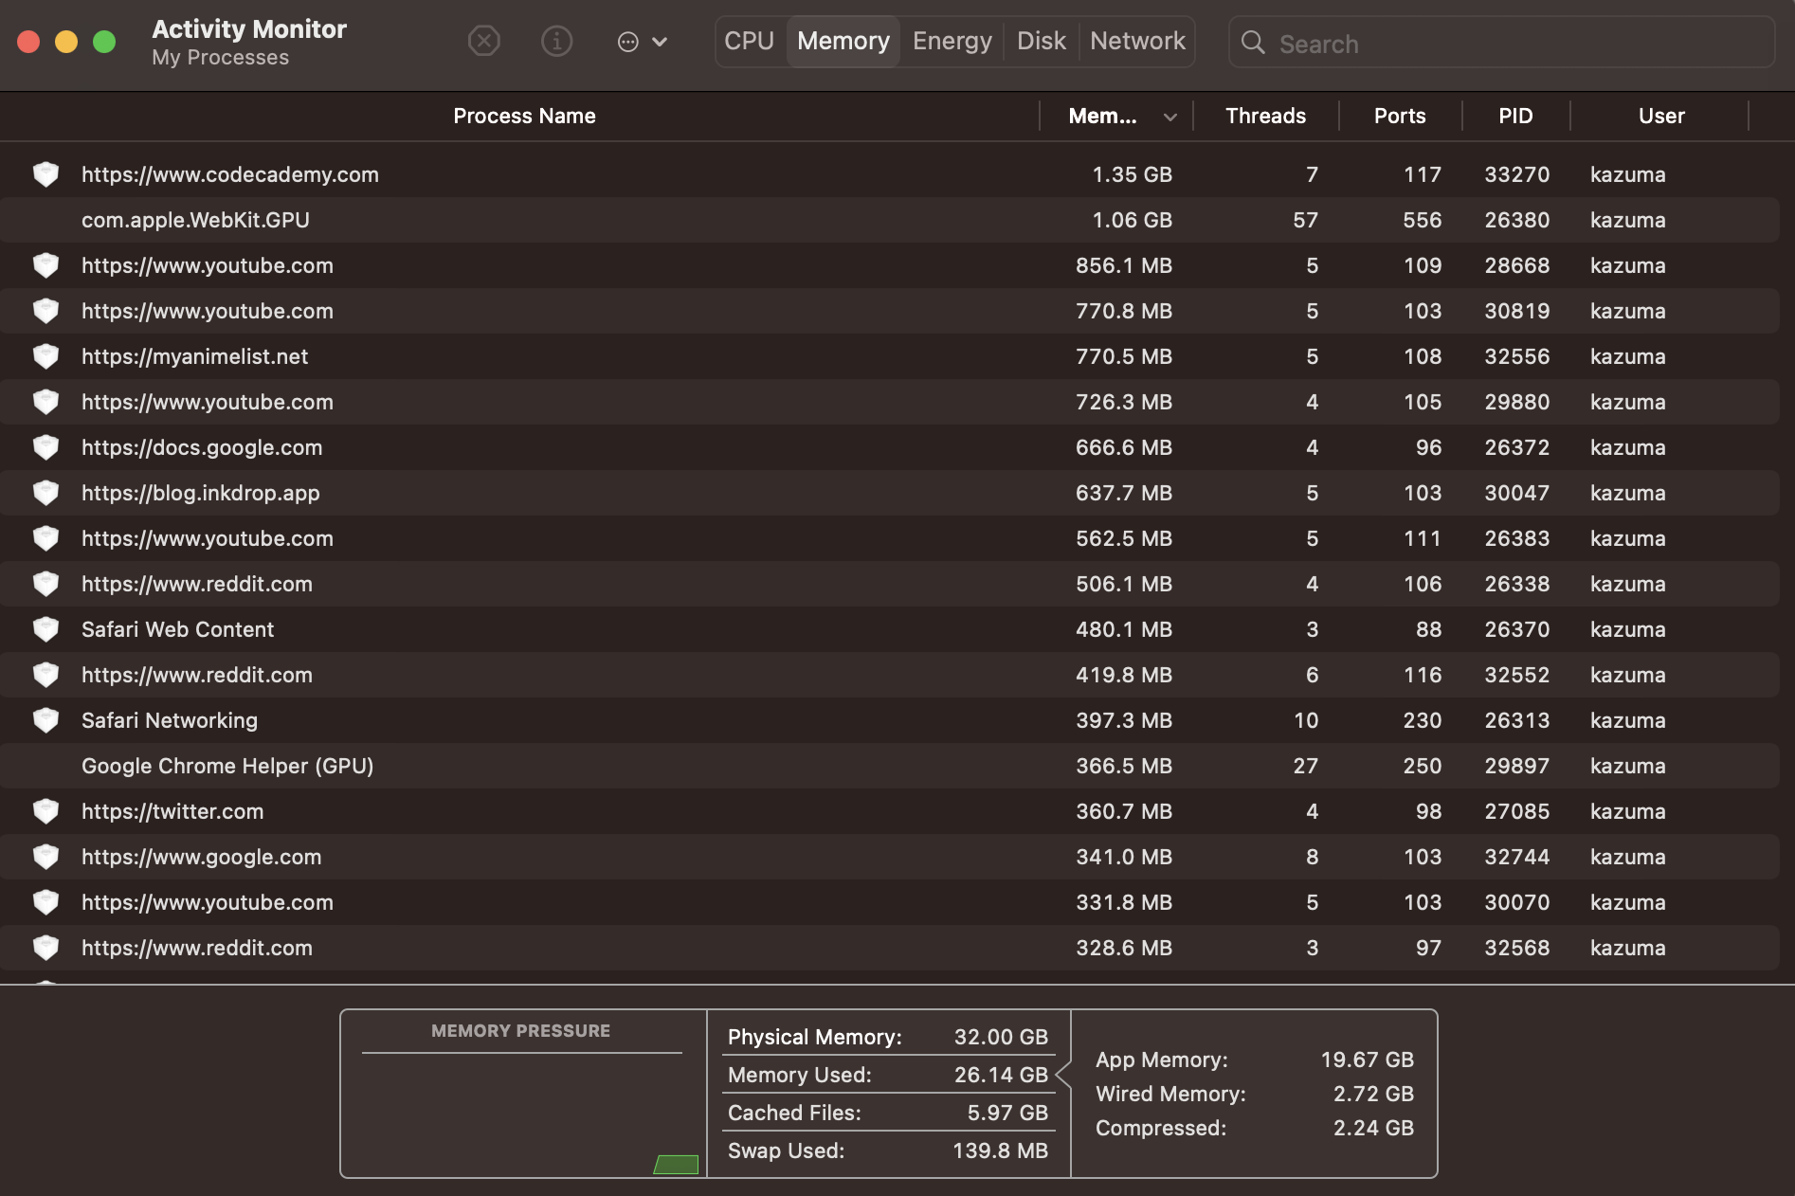This screenshot has height=1196, width=1795.
Task: Click the 1.06 GB memory value
Action: pyautogui.click(x=1132, y=220)
